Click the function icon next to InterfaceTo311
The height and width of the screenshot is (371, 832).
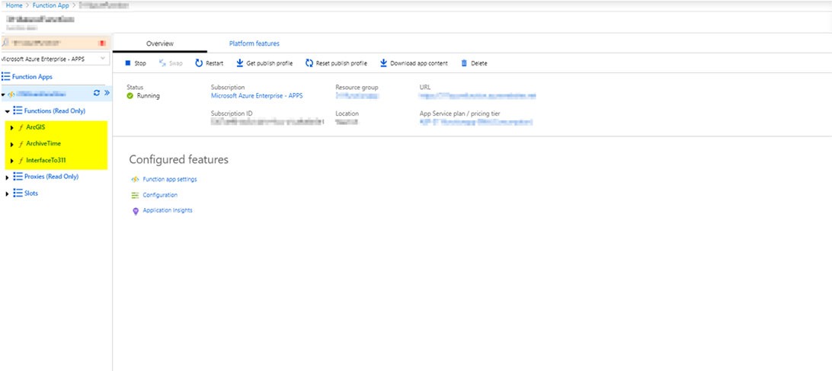click(21, 160)
